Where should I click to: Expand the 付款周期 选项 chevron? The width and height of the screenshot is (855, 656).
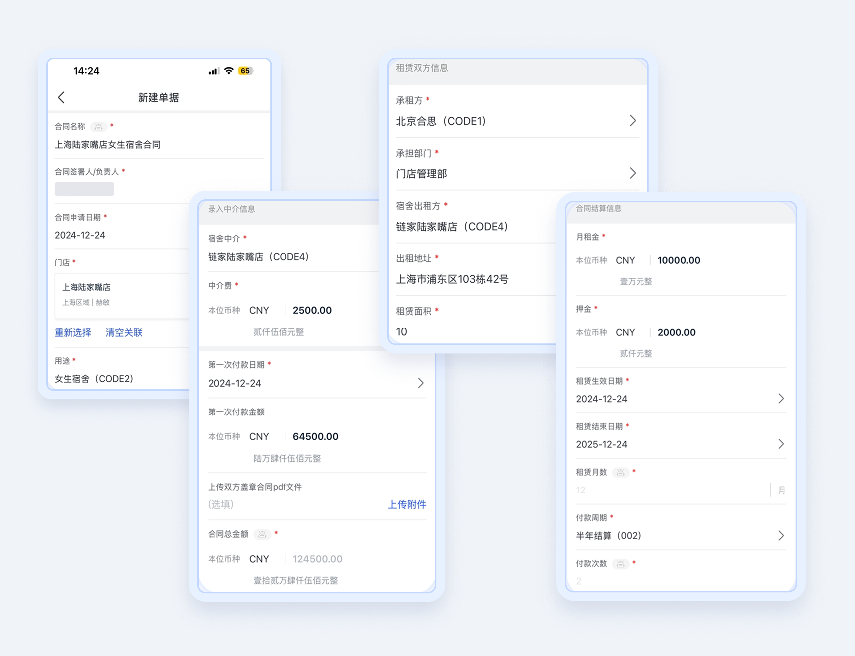pyautogui.click(x=781, y=536)
